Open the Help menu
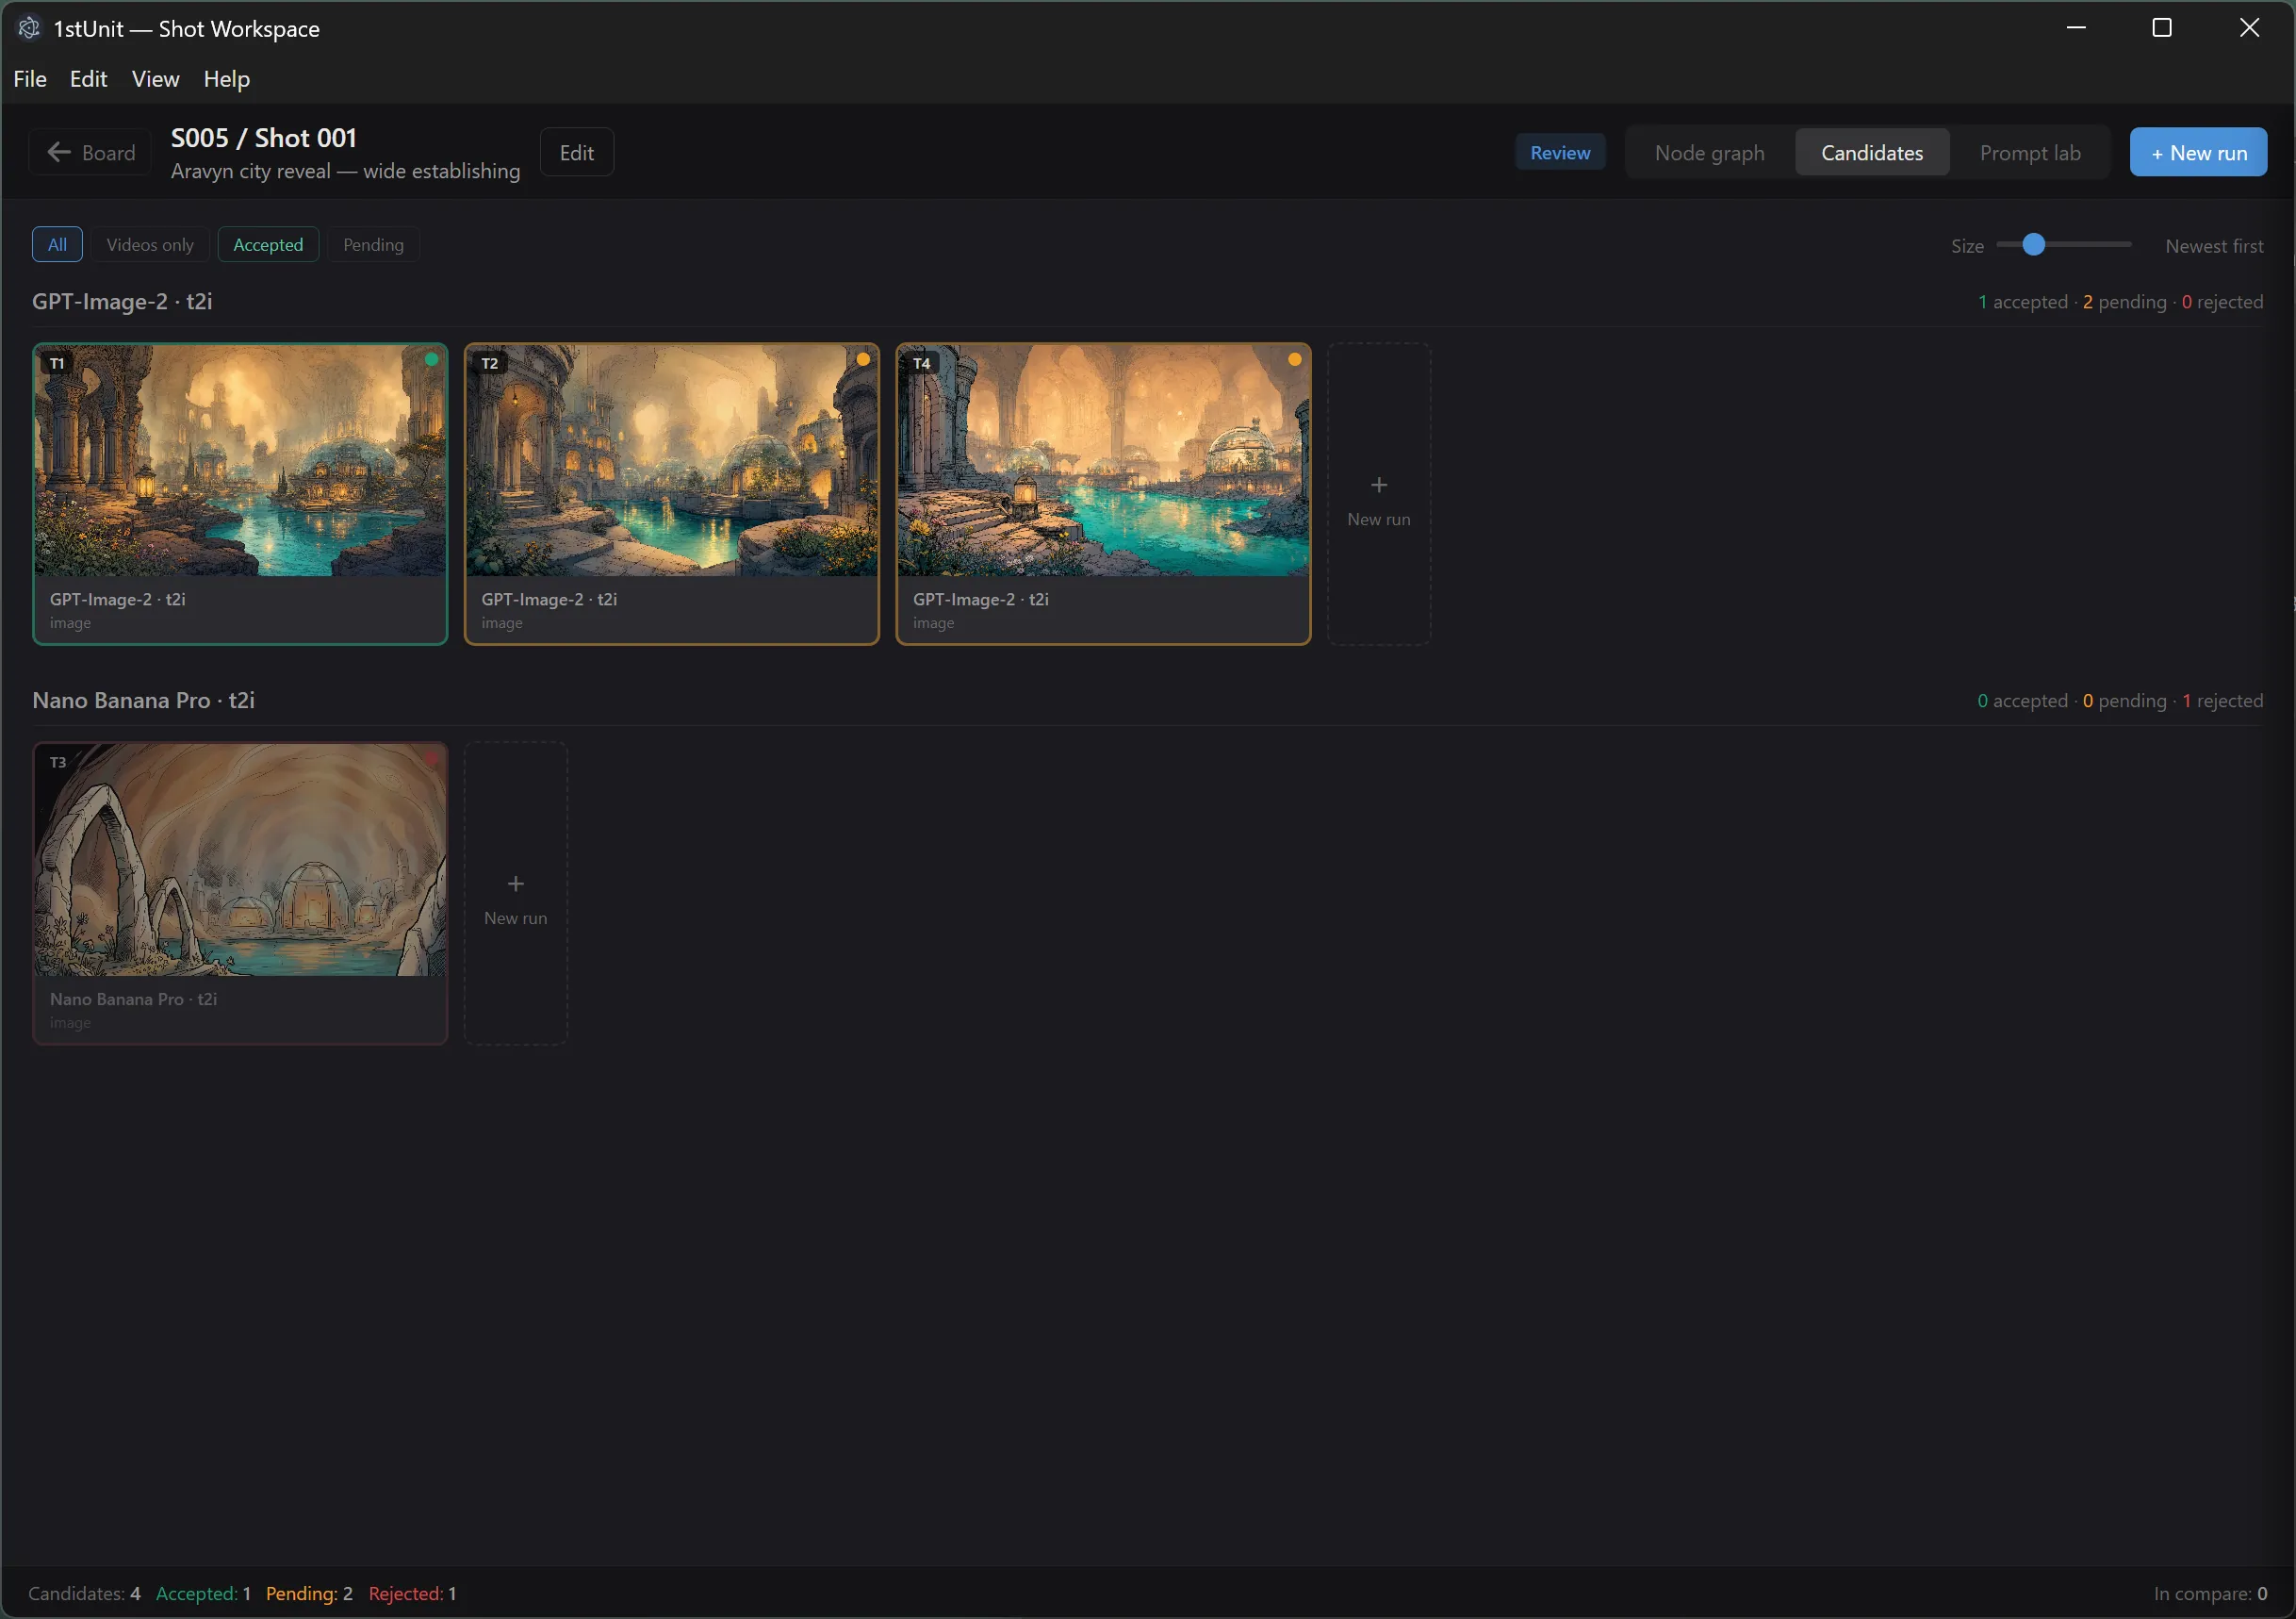The width and height of the screenshot is (2296, 1619). coord(226,79)
